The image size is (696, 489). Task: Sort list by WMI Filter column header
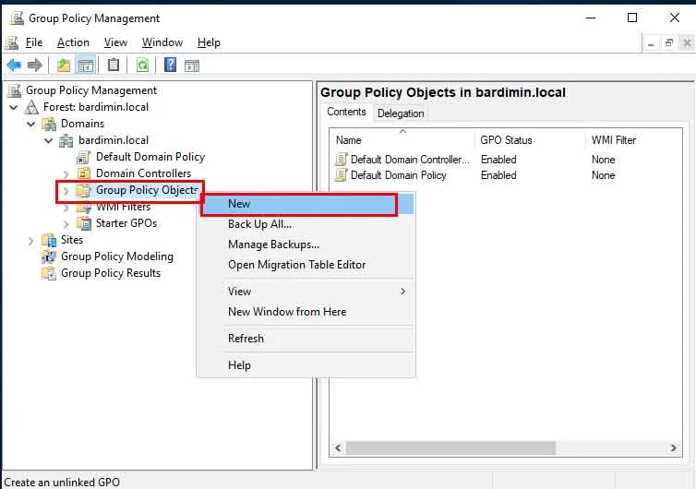635,140
